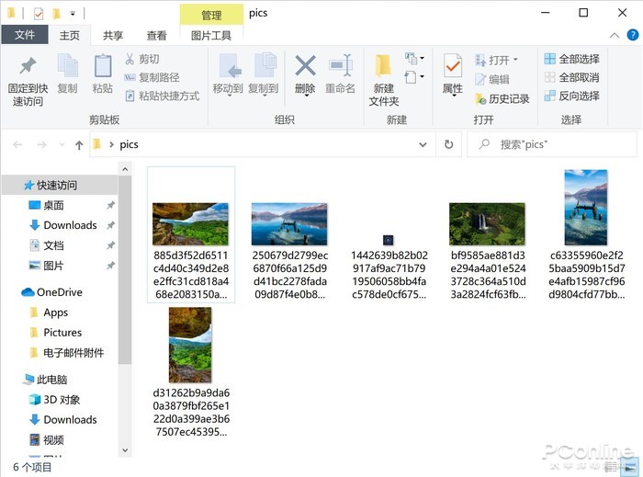Click the Pin to Quick access icon
Screen dimensions: 643x477
(x=28, y=67)
